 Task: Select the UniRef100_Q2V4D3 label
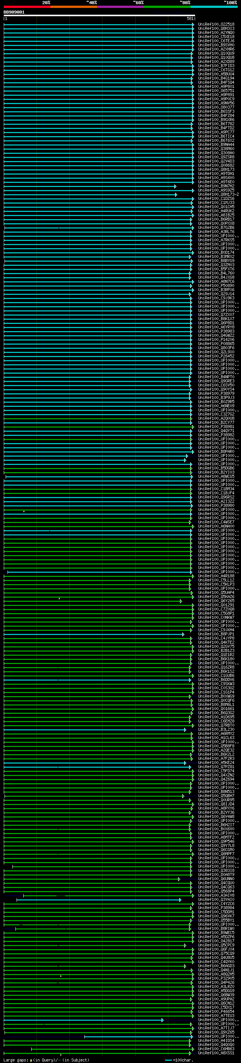(216, 161)
